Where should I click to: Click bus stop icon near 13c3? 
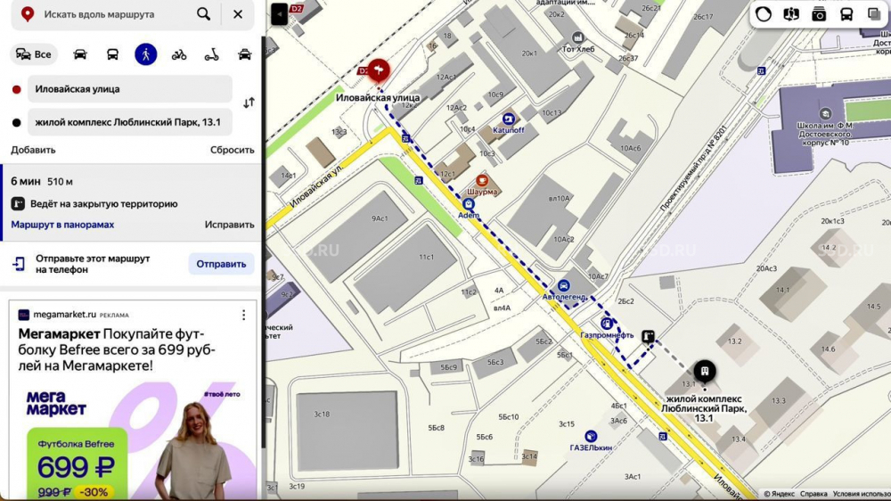[405, 138]
